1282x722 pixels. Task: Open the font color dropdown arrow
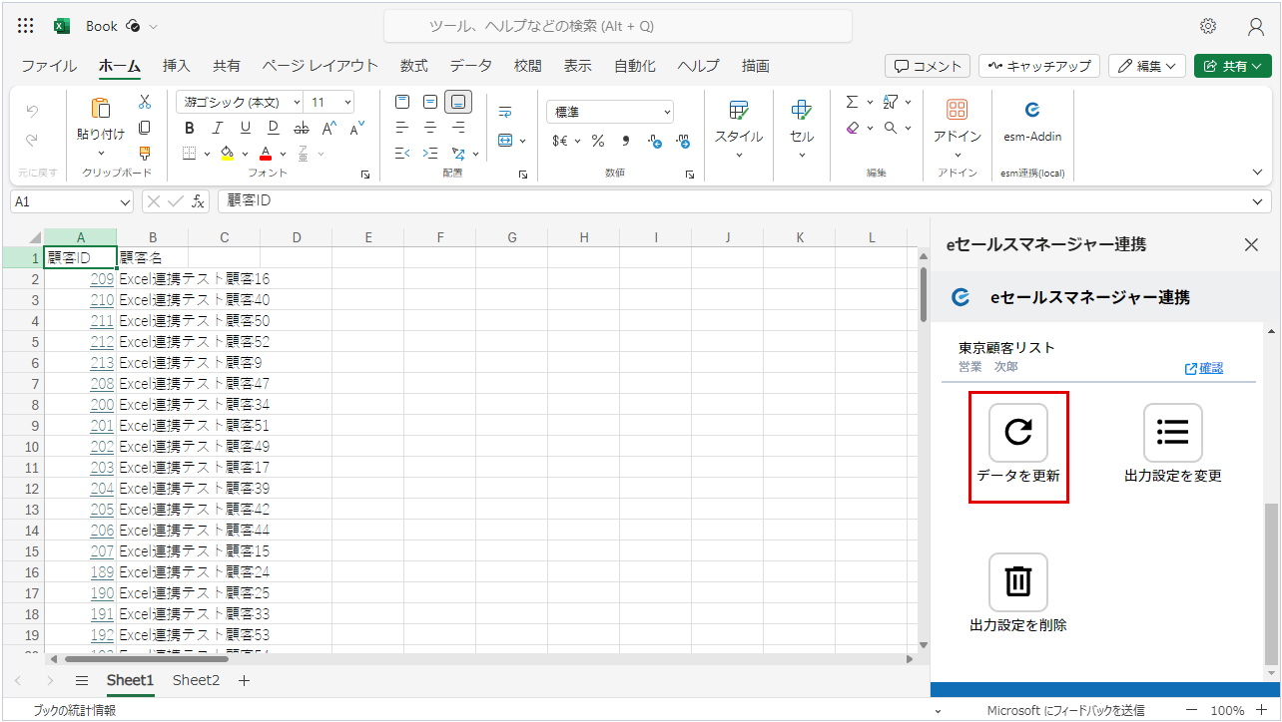[284, 154]
